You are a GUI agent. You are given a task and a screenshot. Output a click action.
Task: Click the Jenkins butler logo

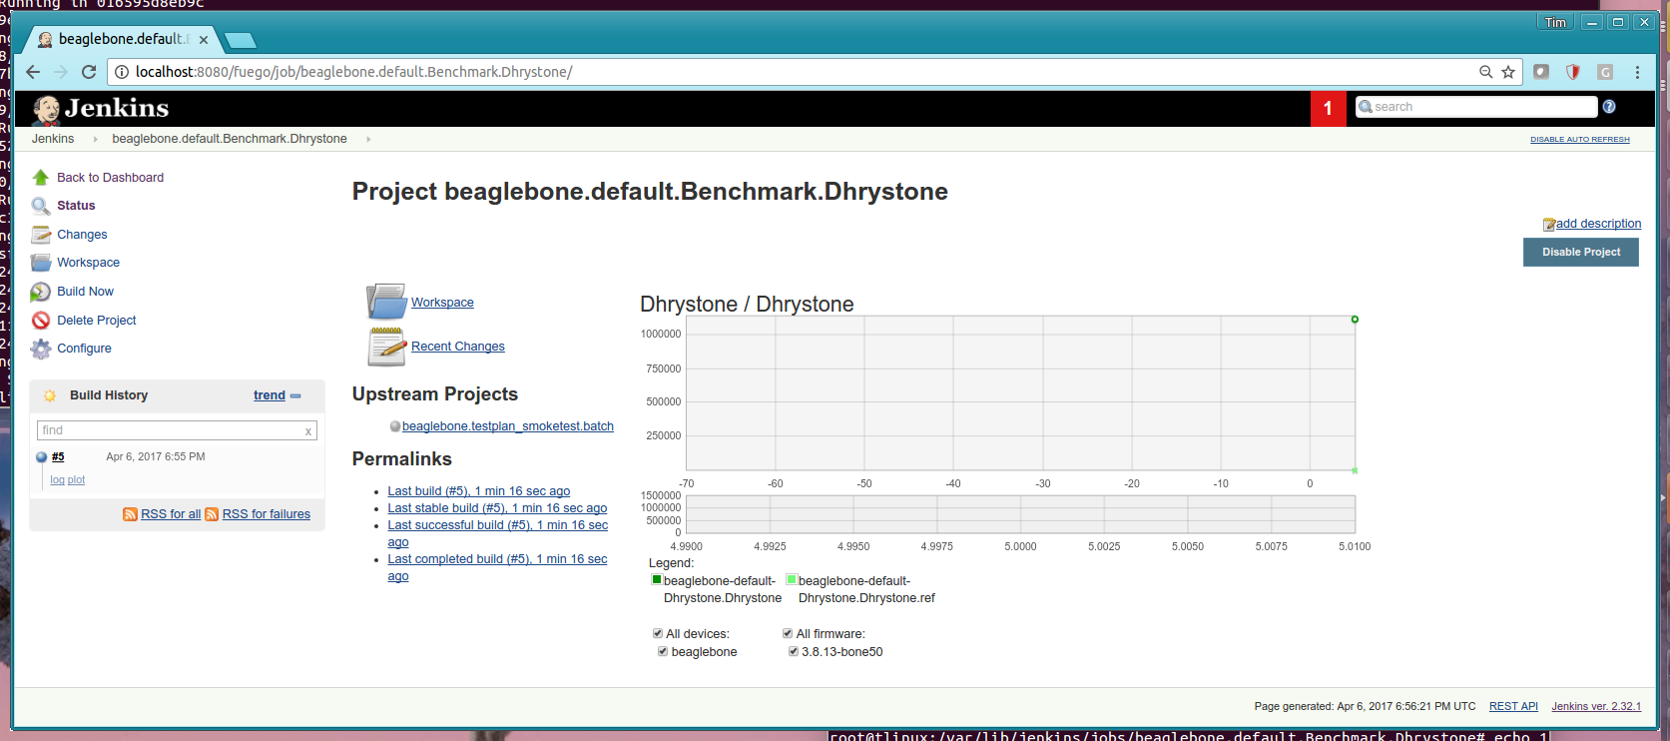46,109
